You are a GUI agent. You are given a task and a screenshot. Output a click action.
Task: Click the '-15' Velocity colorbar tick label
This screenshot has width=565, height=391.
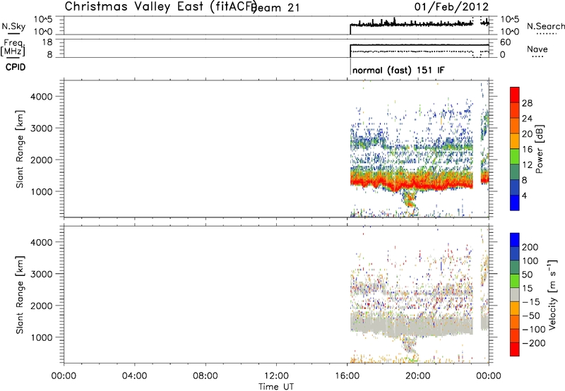coord(531,302)
